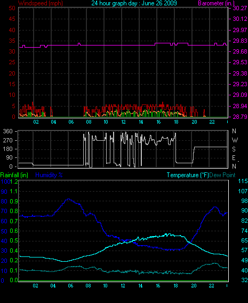Screen dimensions: 248x303
Task: Click the Windspeed (mph) axis title
Action: click(x=41, y=3)
